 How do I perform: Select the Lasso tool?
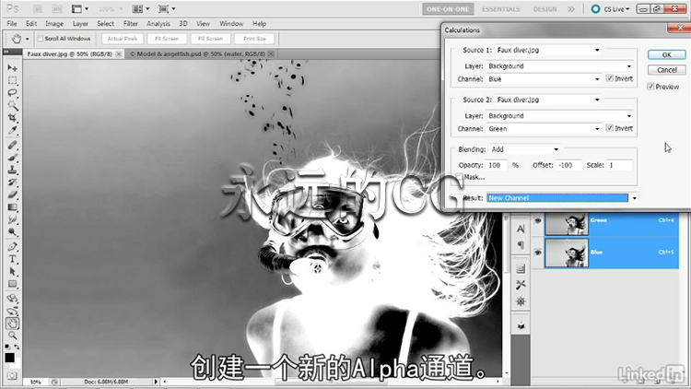click(12, 92)
